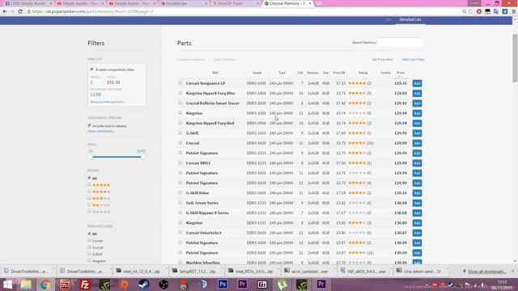Sort the table by the Modules column

[x=312, y=73]
